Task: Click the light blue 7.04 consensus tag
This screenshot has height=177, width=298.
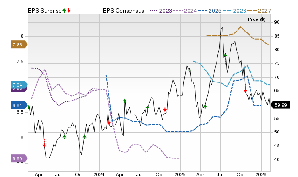Action: (x=19, y=85)
